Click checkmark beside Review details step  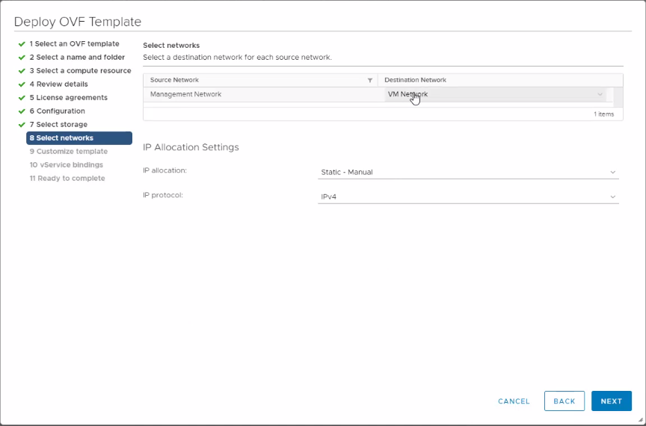tap(22, 84)
